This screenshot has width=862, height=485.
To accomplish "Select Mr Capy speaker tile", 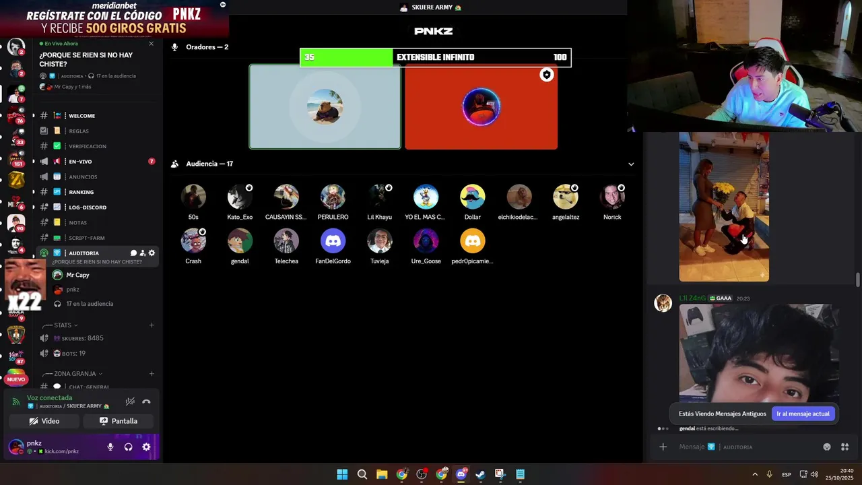I will tap(325, 106).
